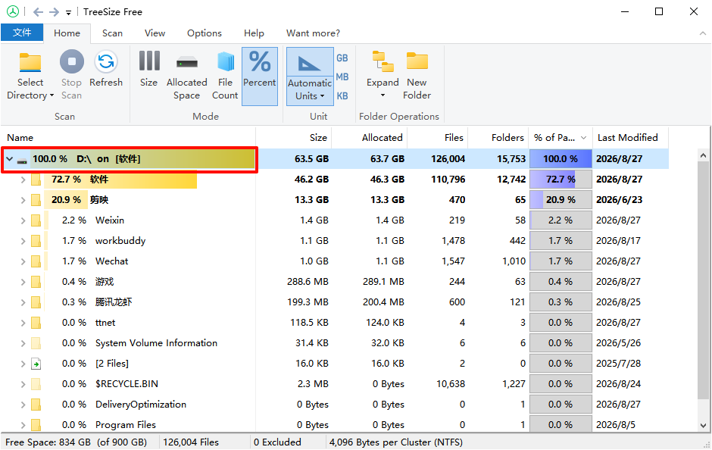
Task: Open the Want more? tab
Action: [x=313, y=33]
